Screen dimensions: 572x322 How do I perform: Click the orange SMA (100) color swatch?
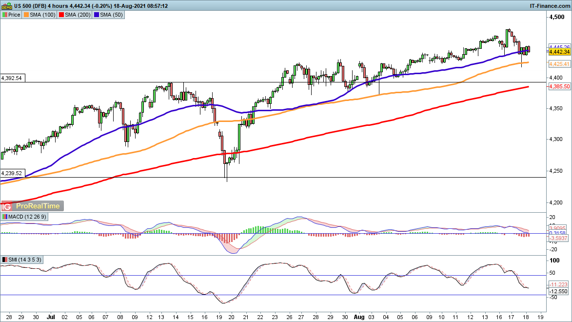pos(27,15)
